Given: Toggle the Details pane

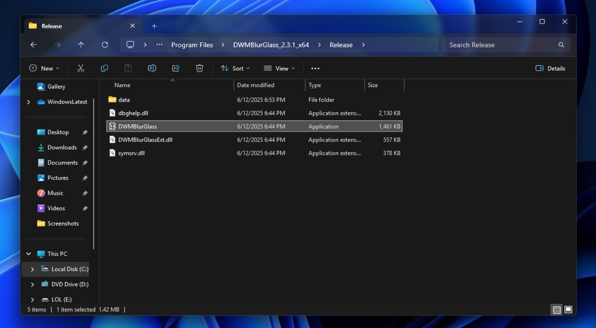Looking at the screenshot, I should pos(550,68).
